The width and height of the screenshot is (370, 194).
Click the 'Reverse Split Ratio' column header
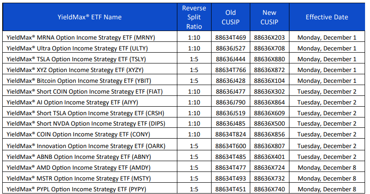click(194, 17)
